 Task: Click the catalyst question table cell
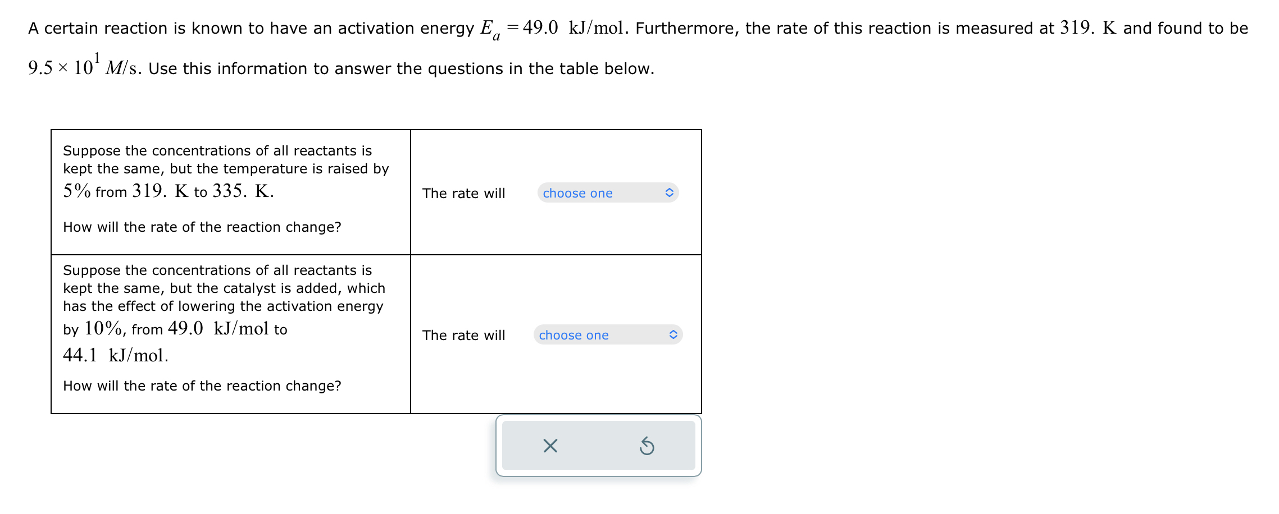[x=230, y=331]
